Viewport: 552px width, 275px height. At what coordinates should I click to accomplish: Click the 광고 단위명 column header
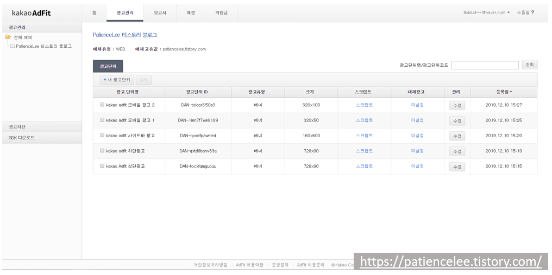[x=129, y=92]
